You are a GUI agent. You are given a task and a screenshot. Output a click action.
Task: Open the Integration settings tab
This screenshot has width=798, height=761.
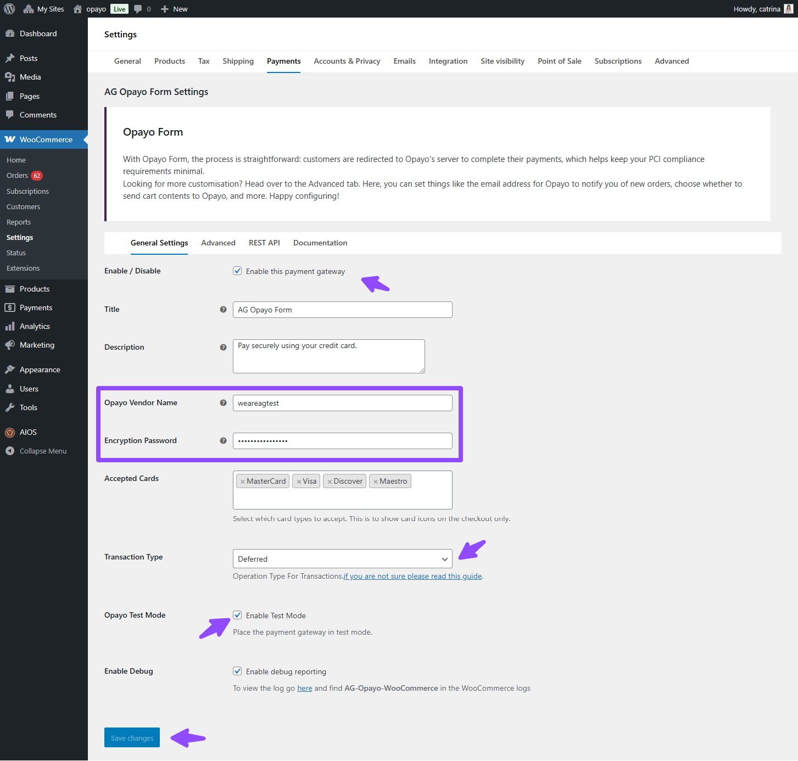(448, 61)
